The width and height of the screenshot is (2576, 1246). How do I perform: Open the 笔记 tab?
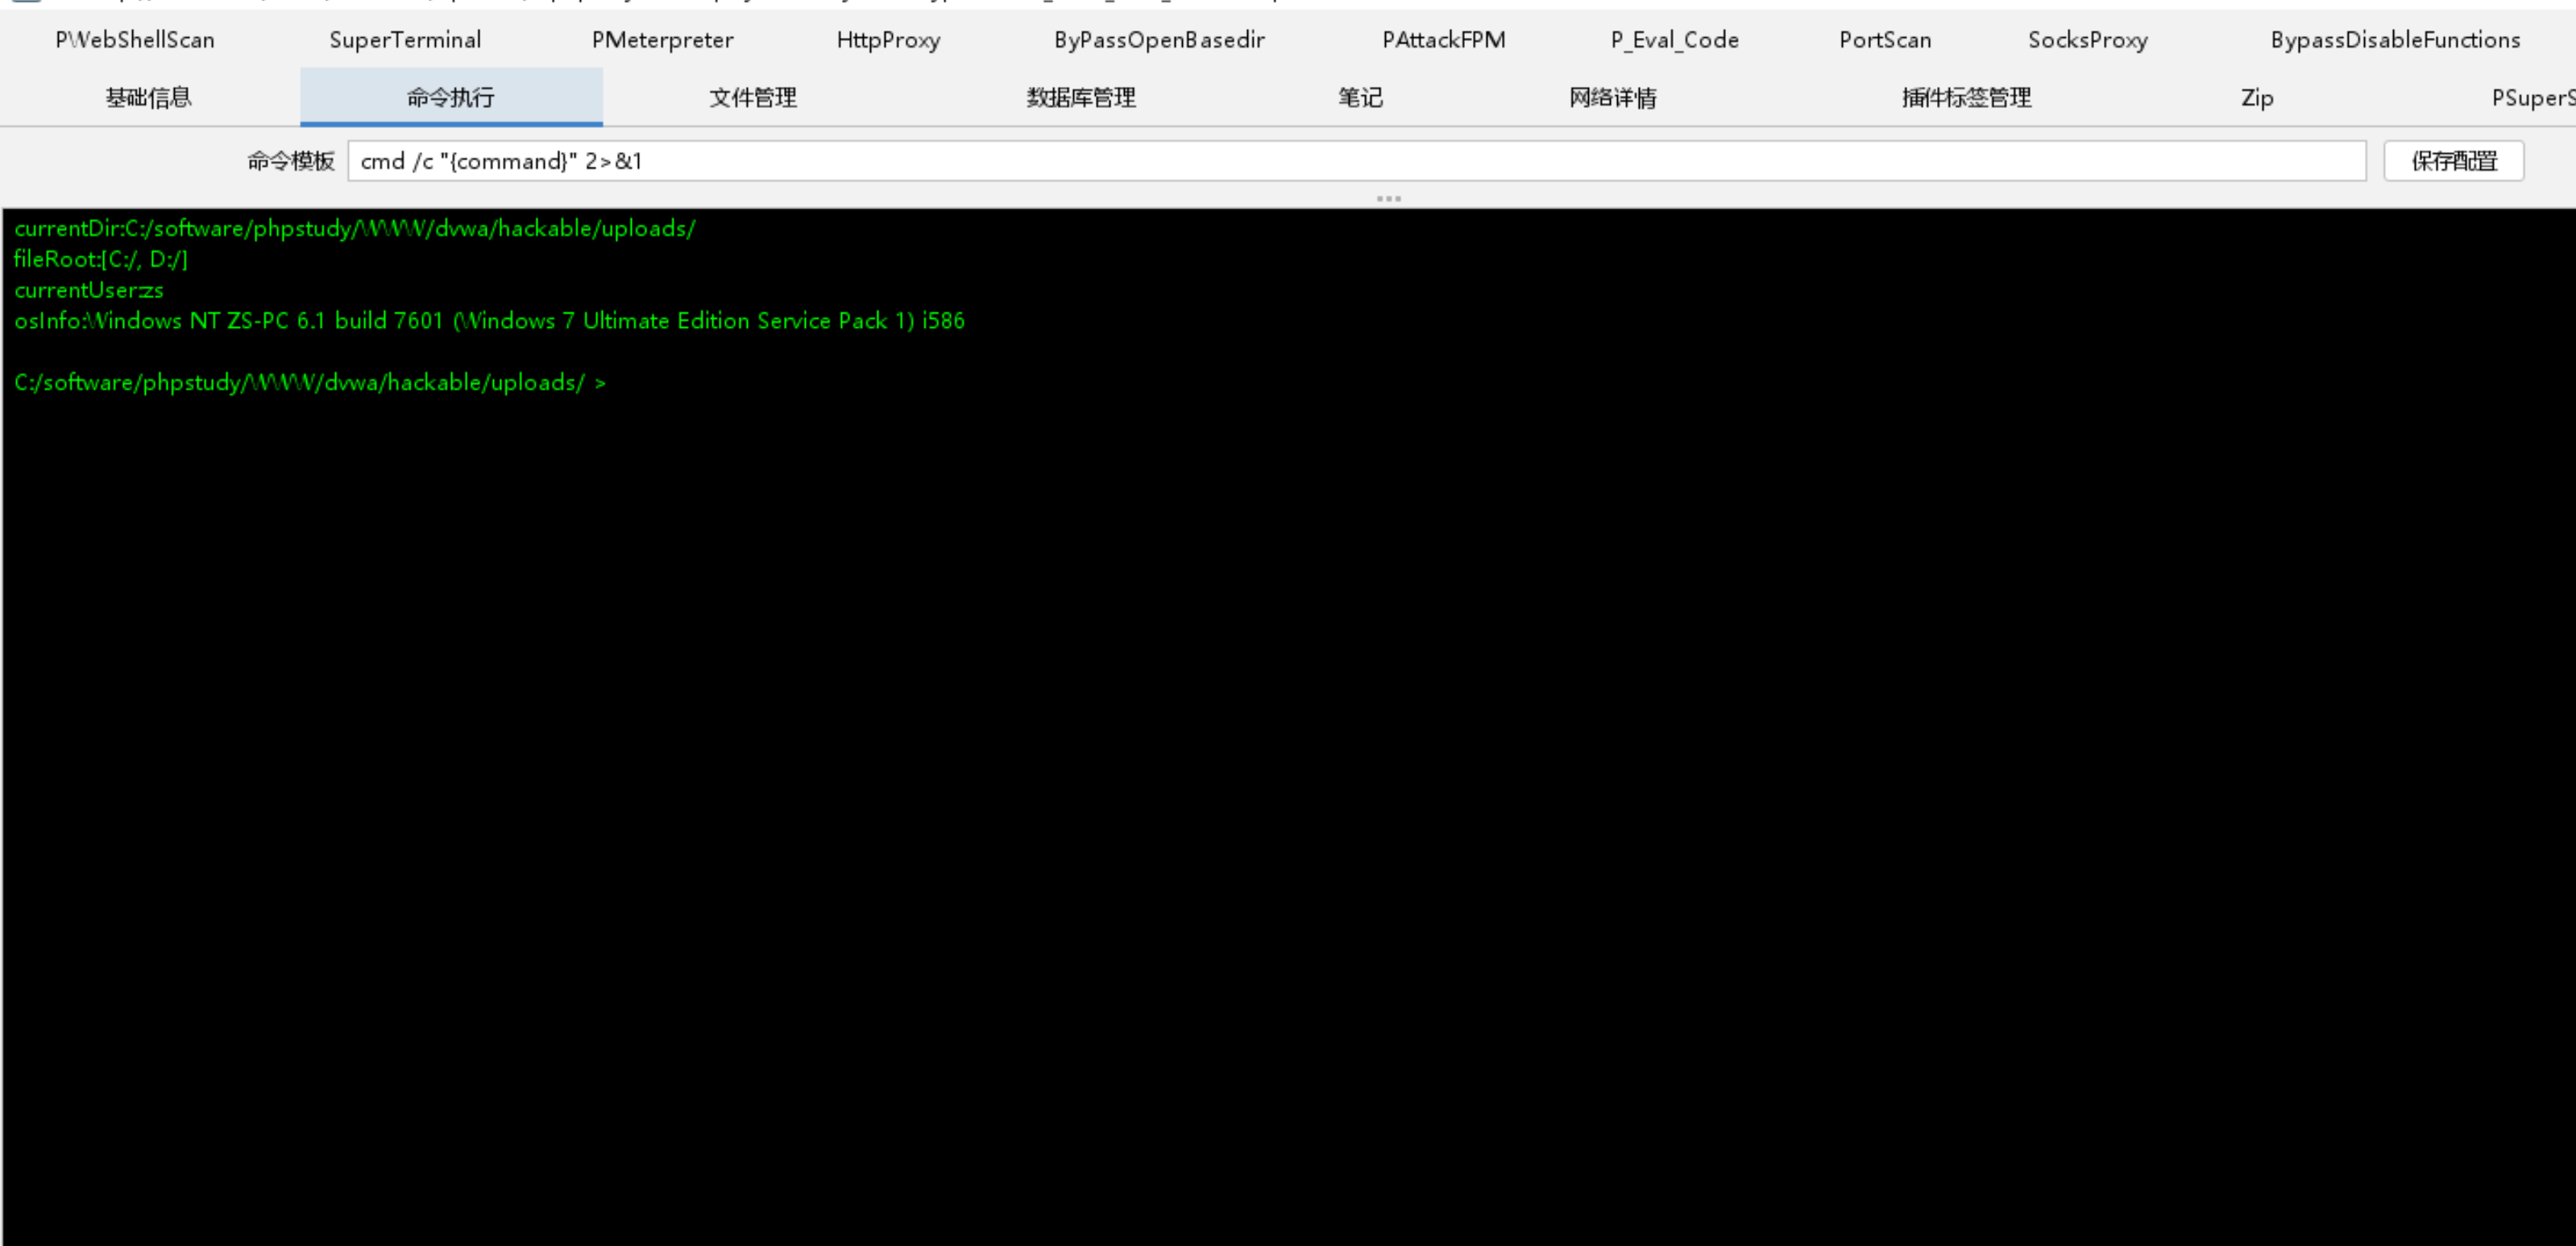1361,97
